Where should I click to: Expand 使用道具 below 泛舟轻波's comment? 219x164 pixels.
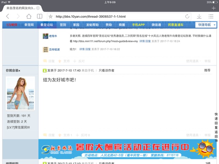(193, 61)
